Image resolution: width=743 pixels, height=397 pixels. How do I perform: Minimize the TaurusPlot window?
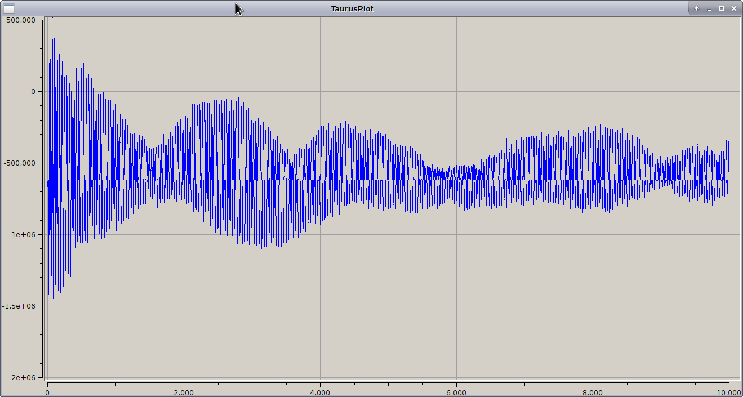tap(709, 8)
